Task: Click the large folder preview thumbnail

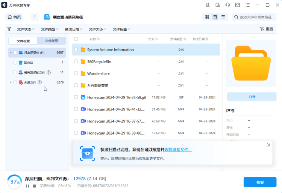Action: (251, 63)
